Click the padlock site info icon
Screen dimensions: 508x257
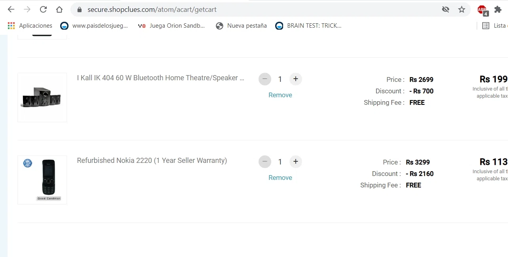pyautogui.click(x=80, y=9)
